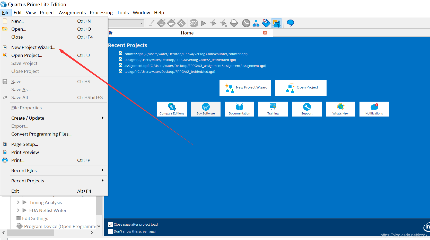Choose Close in File menu
The image size is (430, 240).
click(54, 37)
